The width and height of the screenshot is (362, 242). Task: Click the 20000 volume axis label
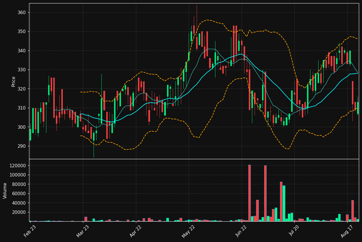pos(19,212)
